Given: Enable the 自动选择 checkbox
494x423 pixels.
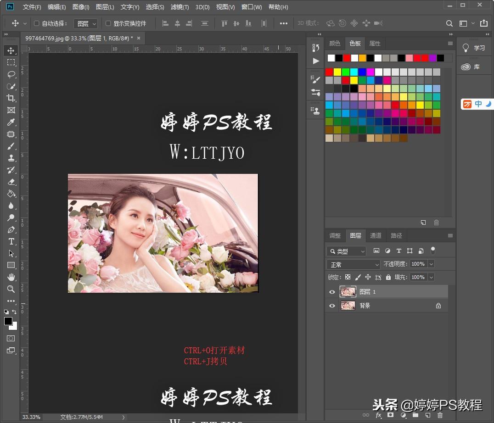Looking at the screenshot, I should (37, 23).
